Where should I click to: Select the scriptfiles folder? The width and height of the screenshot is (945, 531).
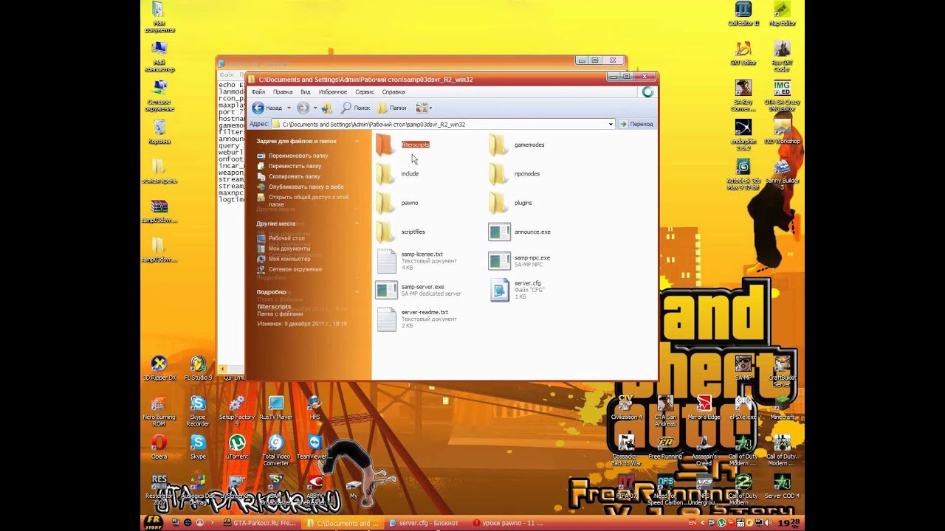(400, 232)
